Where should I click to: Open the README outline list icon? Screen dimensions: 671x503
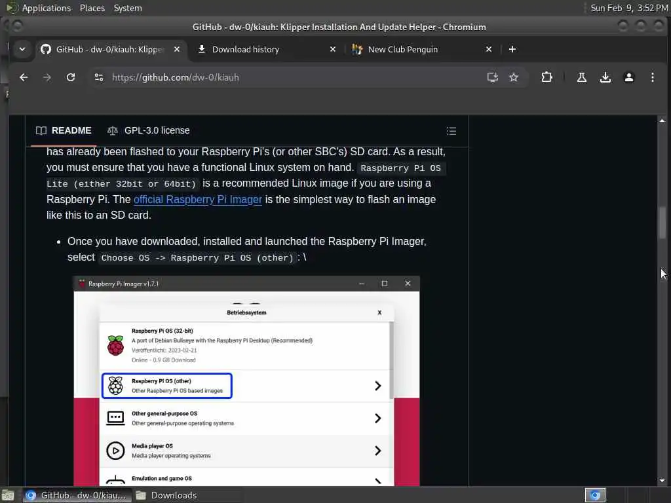(451, 131)
